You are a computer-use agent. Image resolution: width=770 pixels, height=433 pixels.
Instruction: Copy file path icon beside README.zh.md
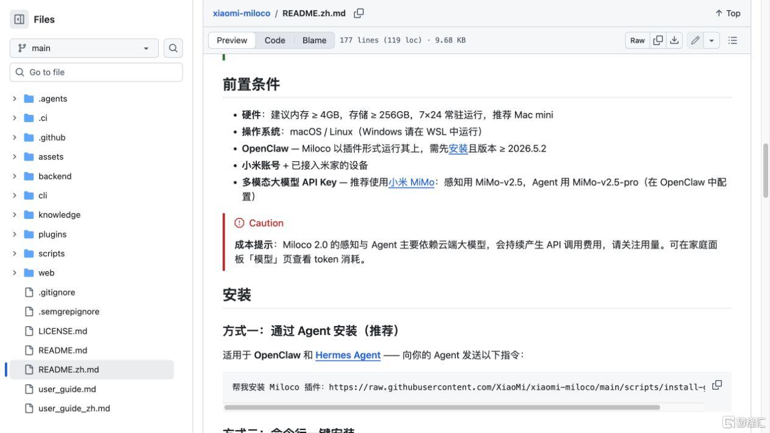click(x=359, y=13)
